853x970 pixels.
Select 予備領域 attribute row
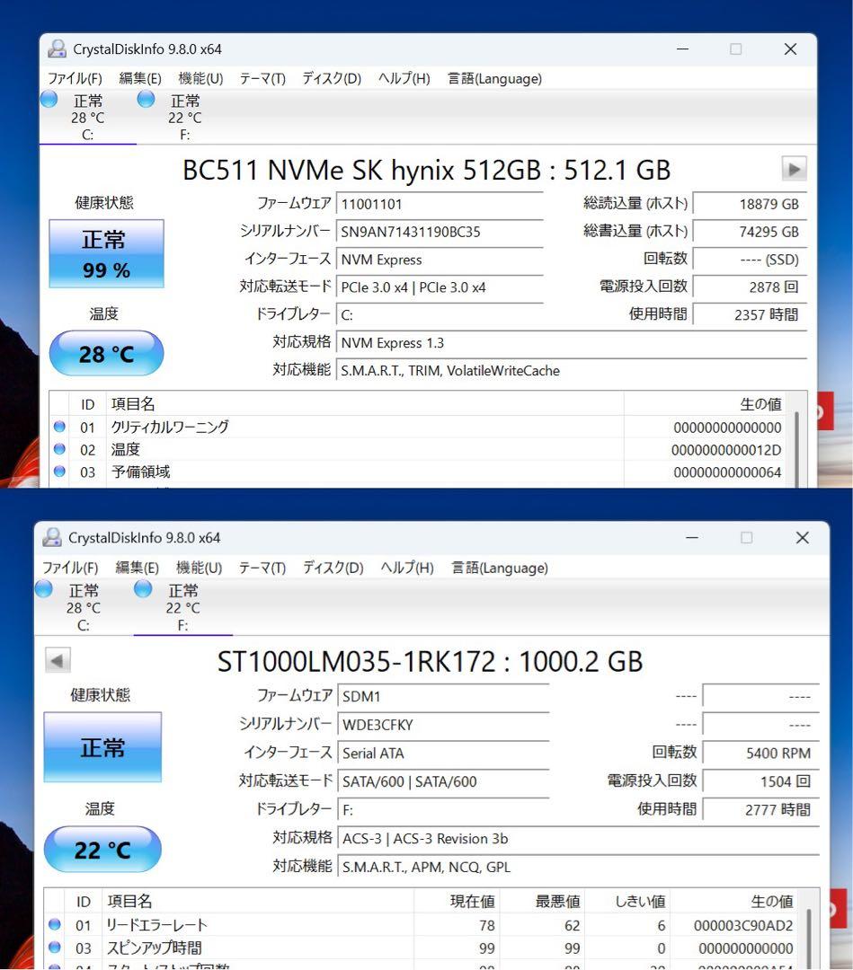click(420, 472)
